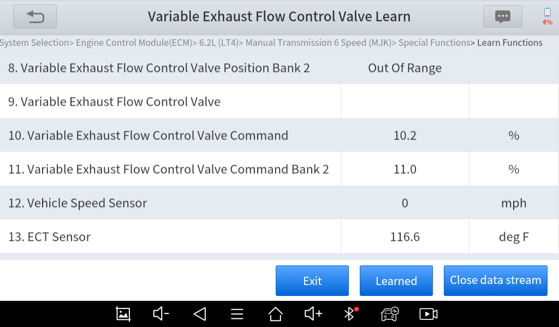Open the navigation bar menu icon
This screenshot has height=327, width=559.
237,314
